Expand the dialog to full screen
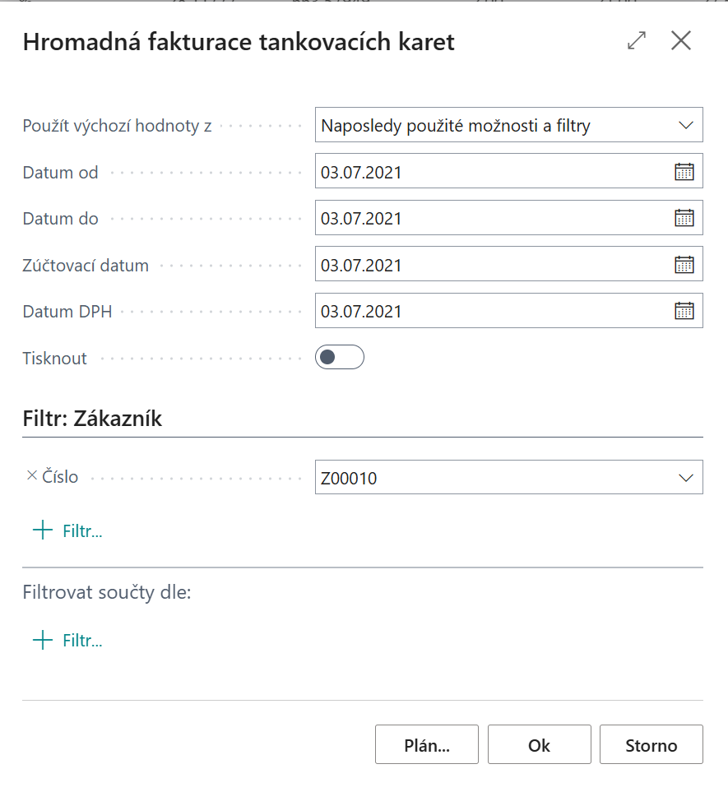728x792 pixels. (x=636, y=40)
